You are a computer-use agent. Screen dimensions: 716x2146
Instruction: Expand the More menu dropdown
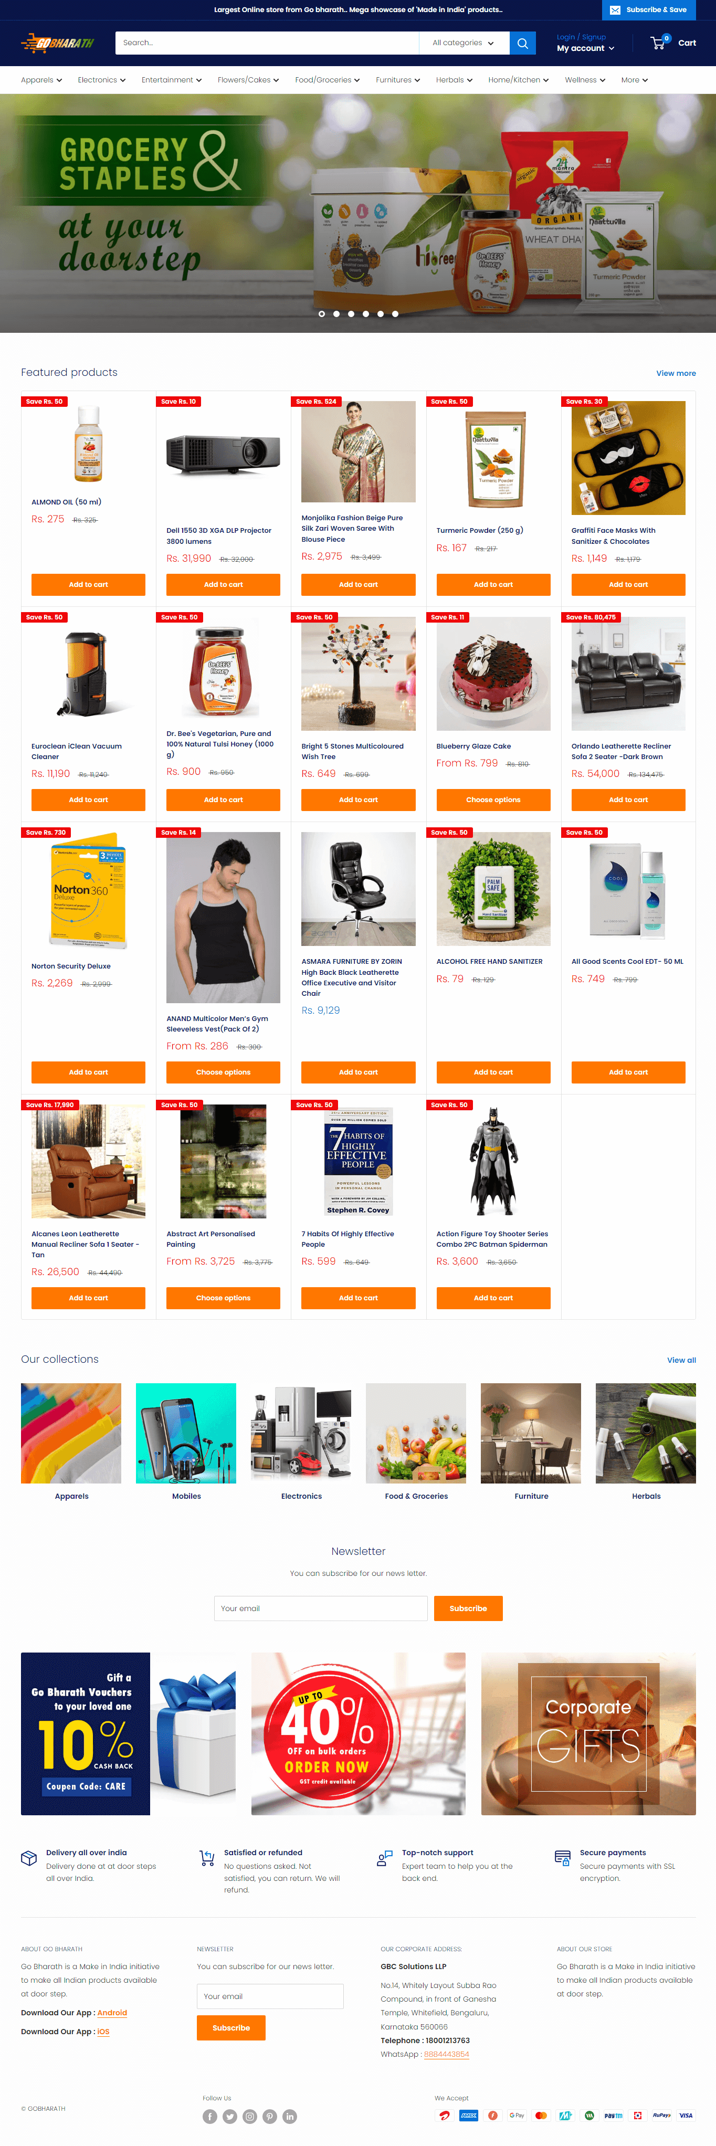(635, 80)
